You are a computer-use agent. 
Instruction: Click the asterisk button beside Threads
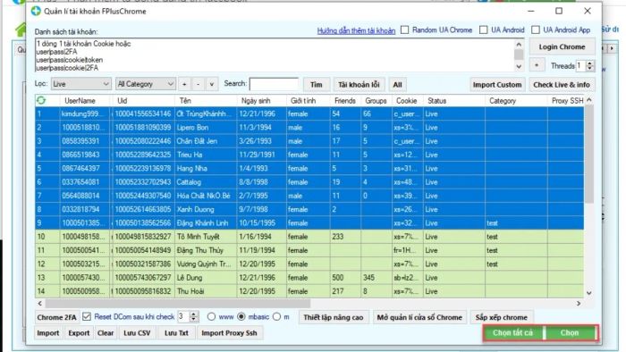[537, 65]
